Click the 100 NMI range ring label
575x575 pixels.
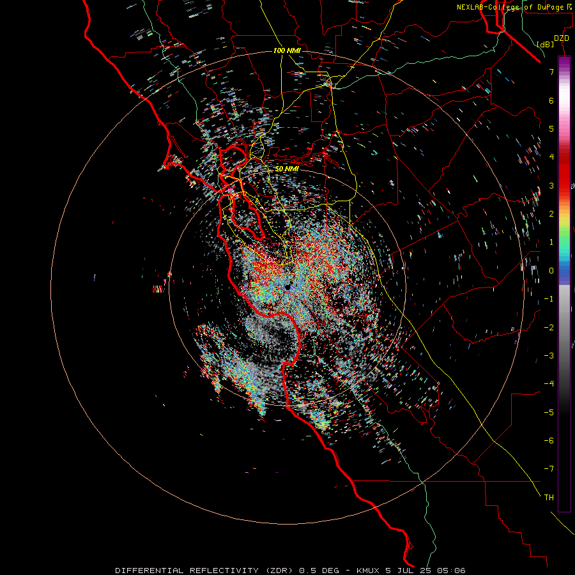tap(287, 50)
